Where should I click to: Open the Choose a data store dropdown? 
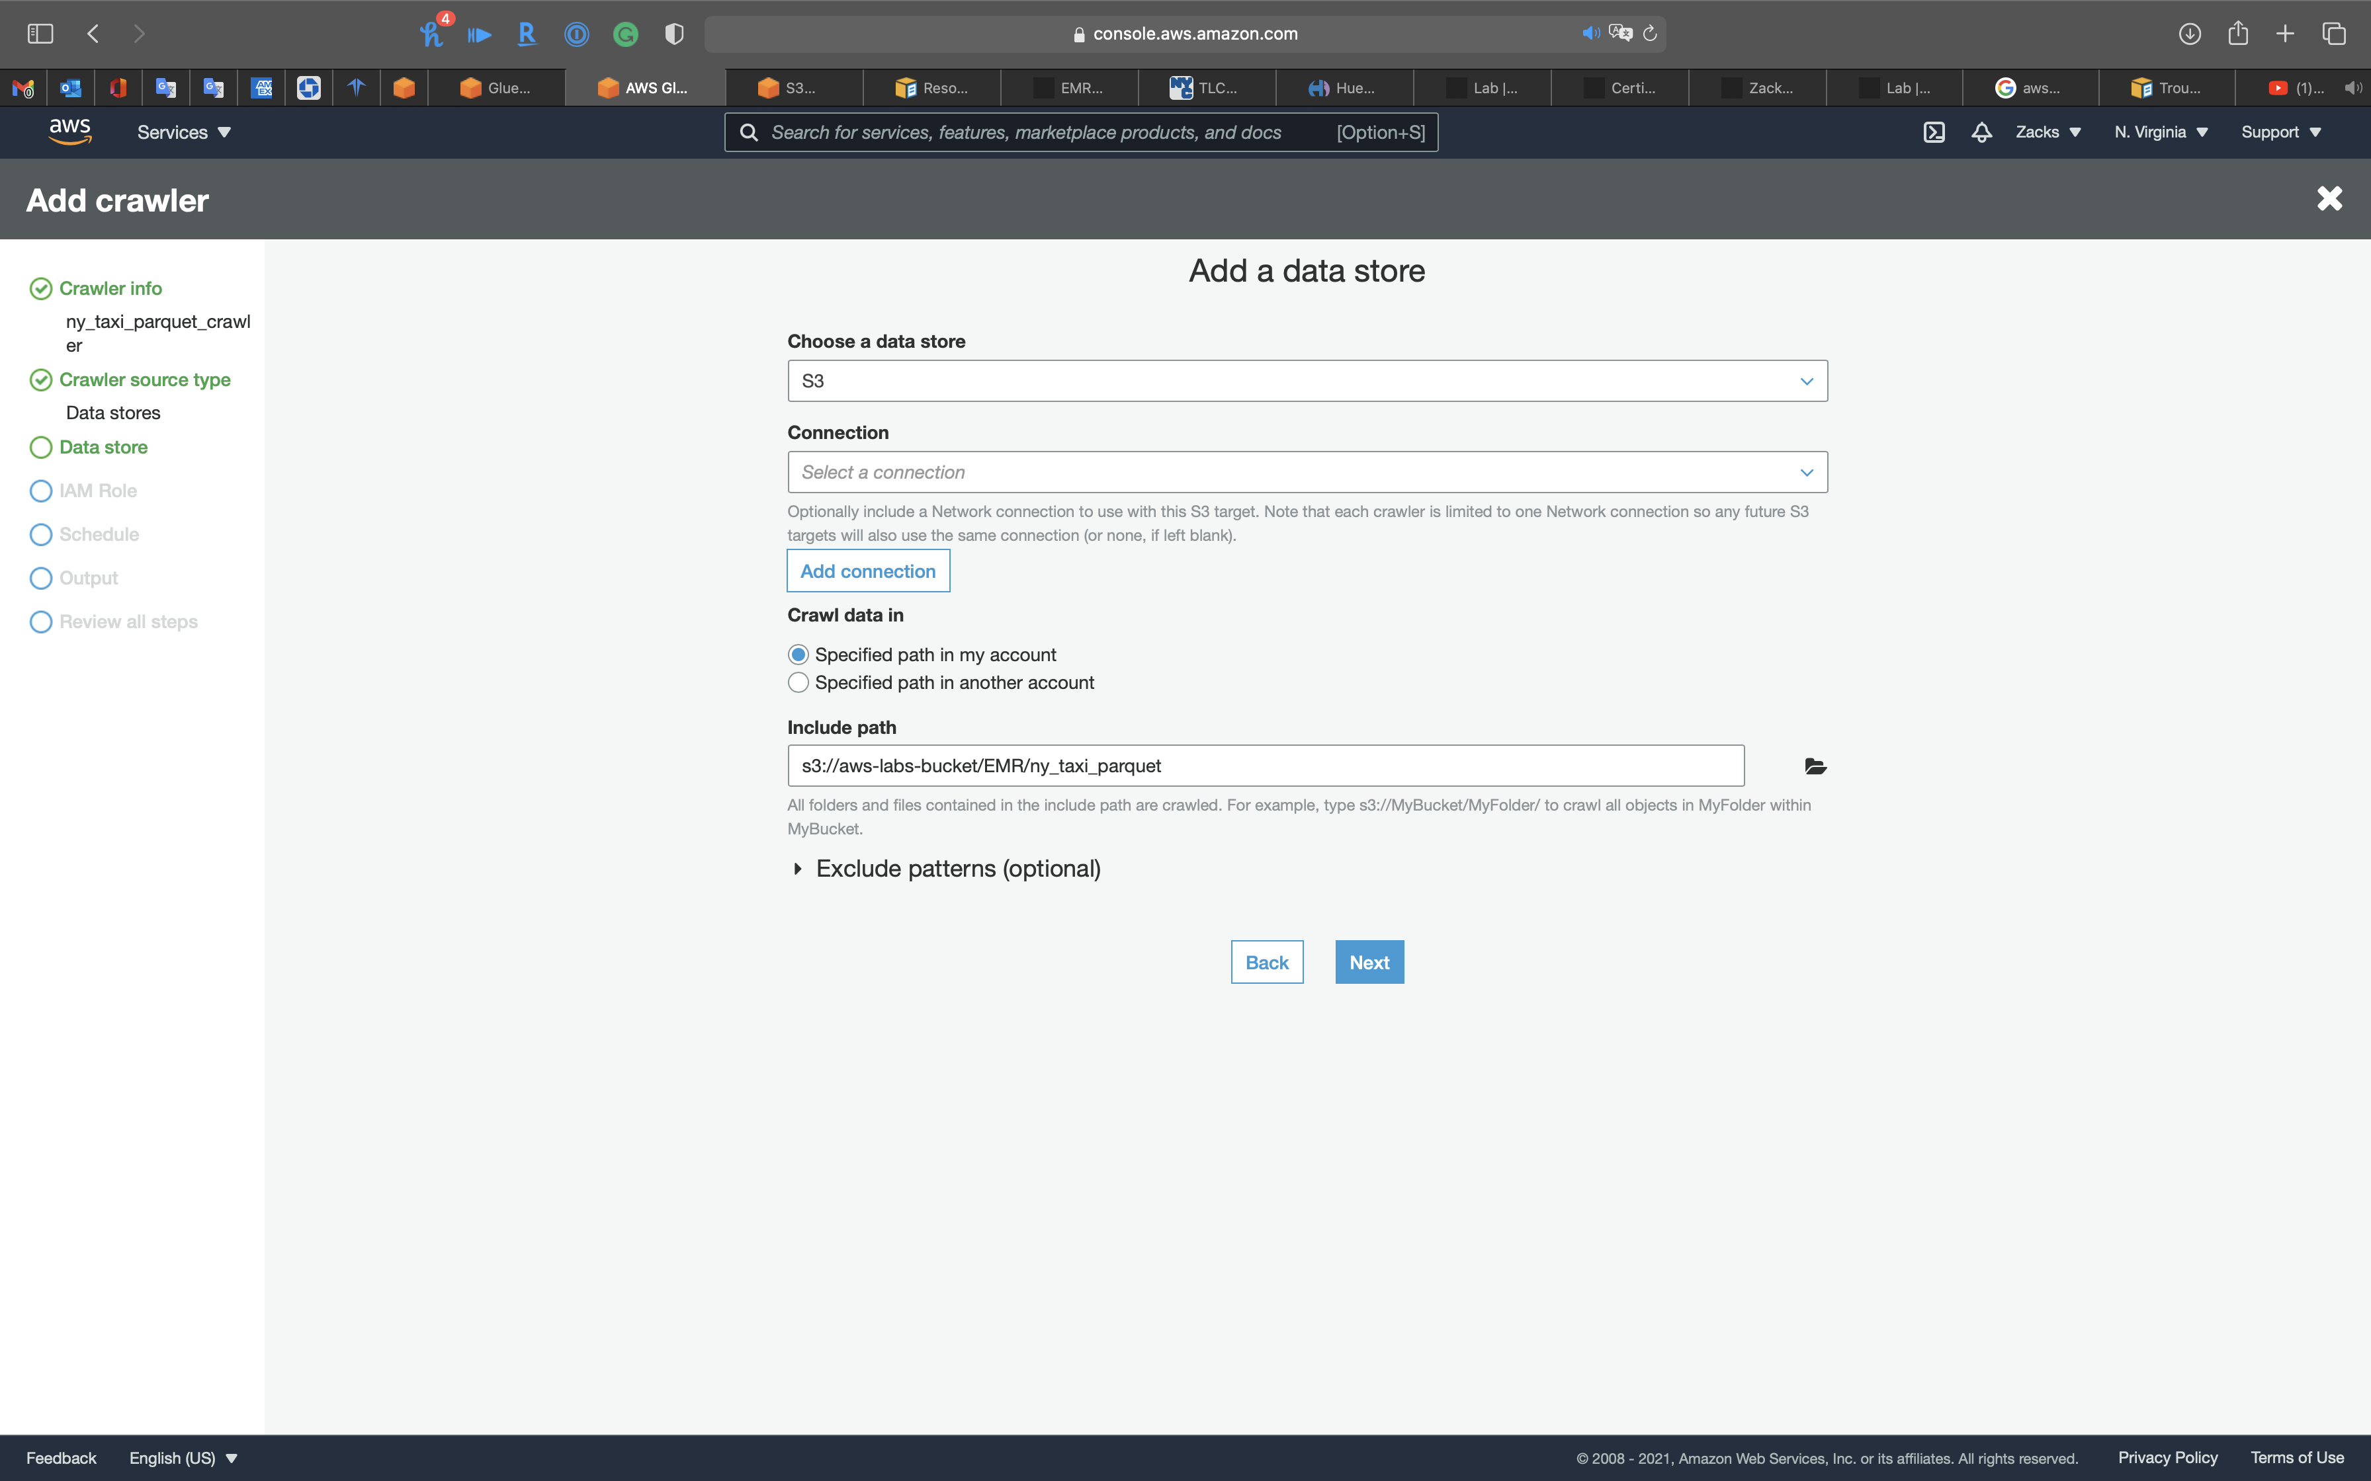[1307, 381]
